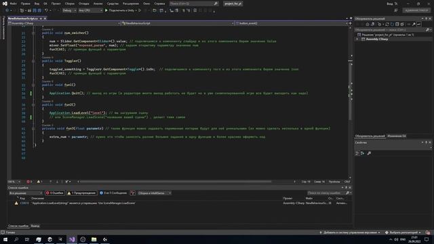Viewport: 434px width, 244px height.
Task: Click the error list clear-filter icon
Action: (133, 193)
